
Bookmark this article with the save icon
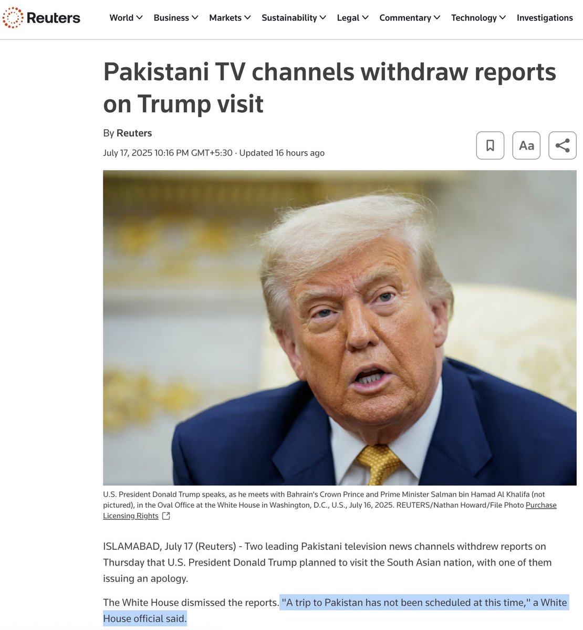coord(490,145)
